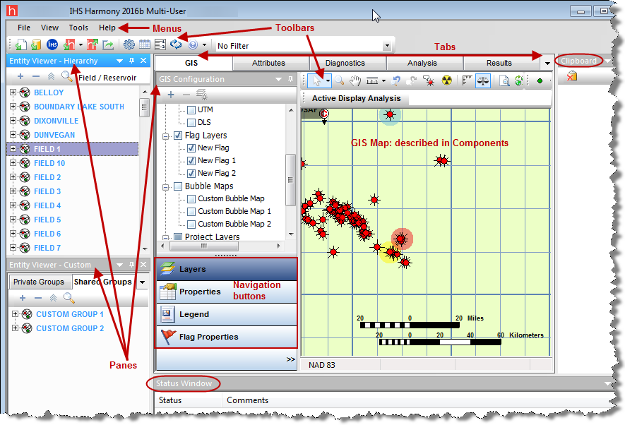Click the clipboard delete icon

coord(572,76)
